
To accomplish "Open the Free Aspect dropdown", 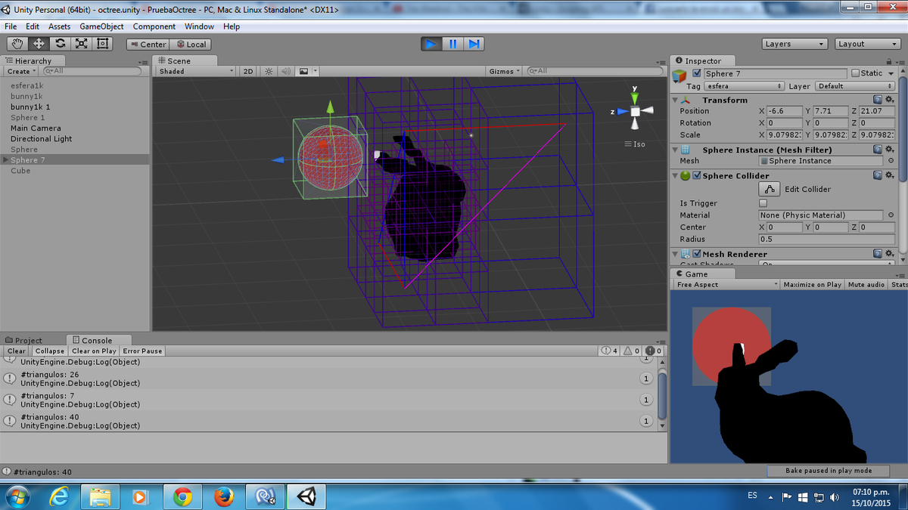I will tap(726, 285).
